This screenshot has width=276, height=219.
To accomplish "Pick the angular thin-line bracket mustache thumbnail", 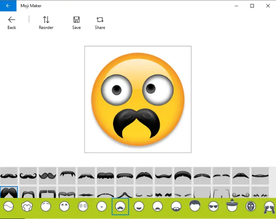I will click(222, 192).
